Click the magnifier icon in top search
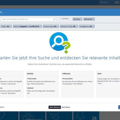The width and height of the screenshot is (120, 120). (x=101, y=2)
